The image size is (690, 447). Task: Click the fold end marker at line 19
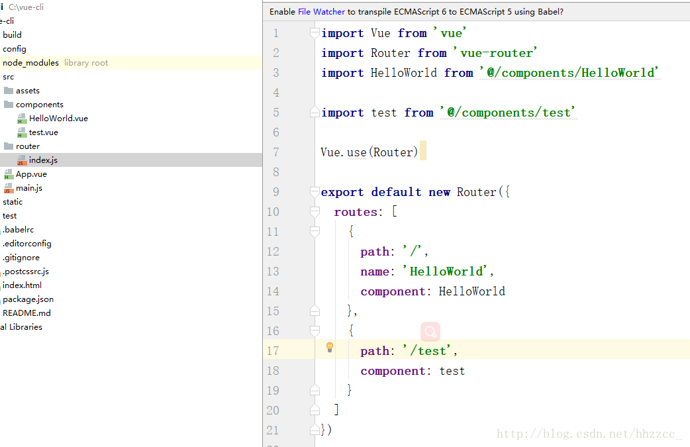coord(315,390)
